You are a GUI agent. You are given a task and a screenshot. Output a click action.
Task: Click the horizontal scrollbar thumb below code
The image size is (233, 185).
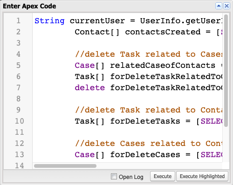(65, 166)
